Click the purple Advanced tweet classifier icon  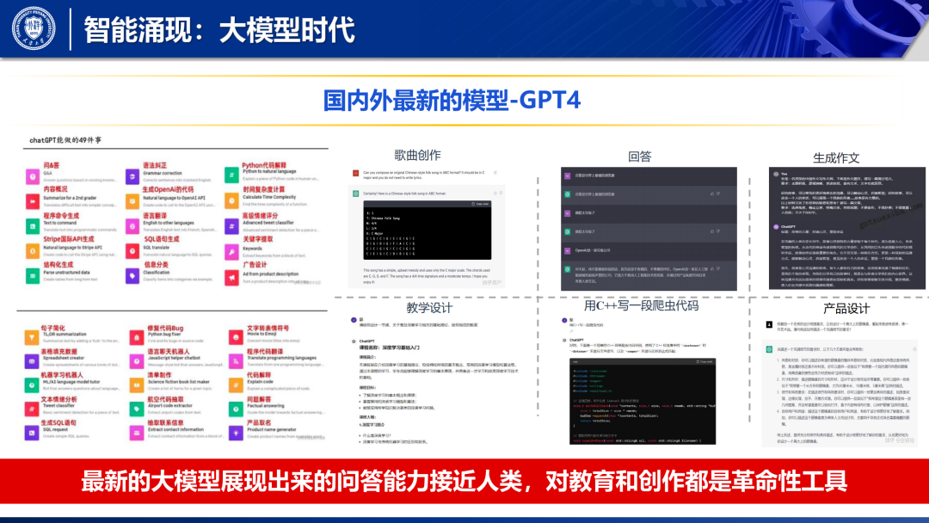231,226
